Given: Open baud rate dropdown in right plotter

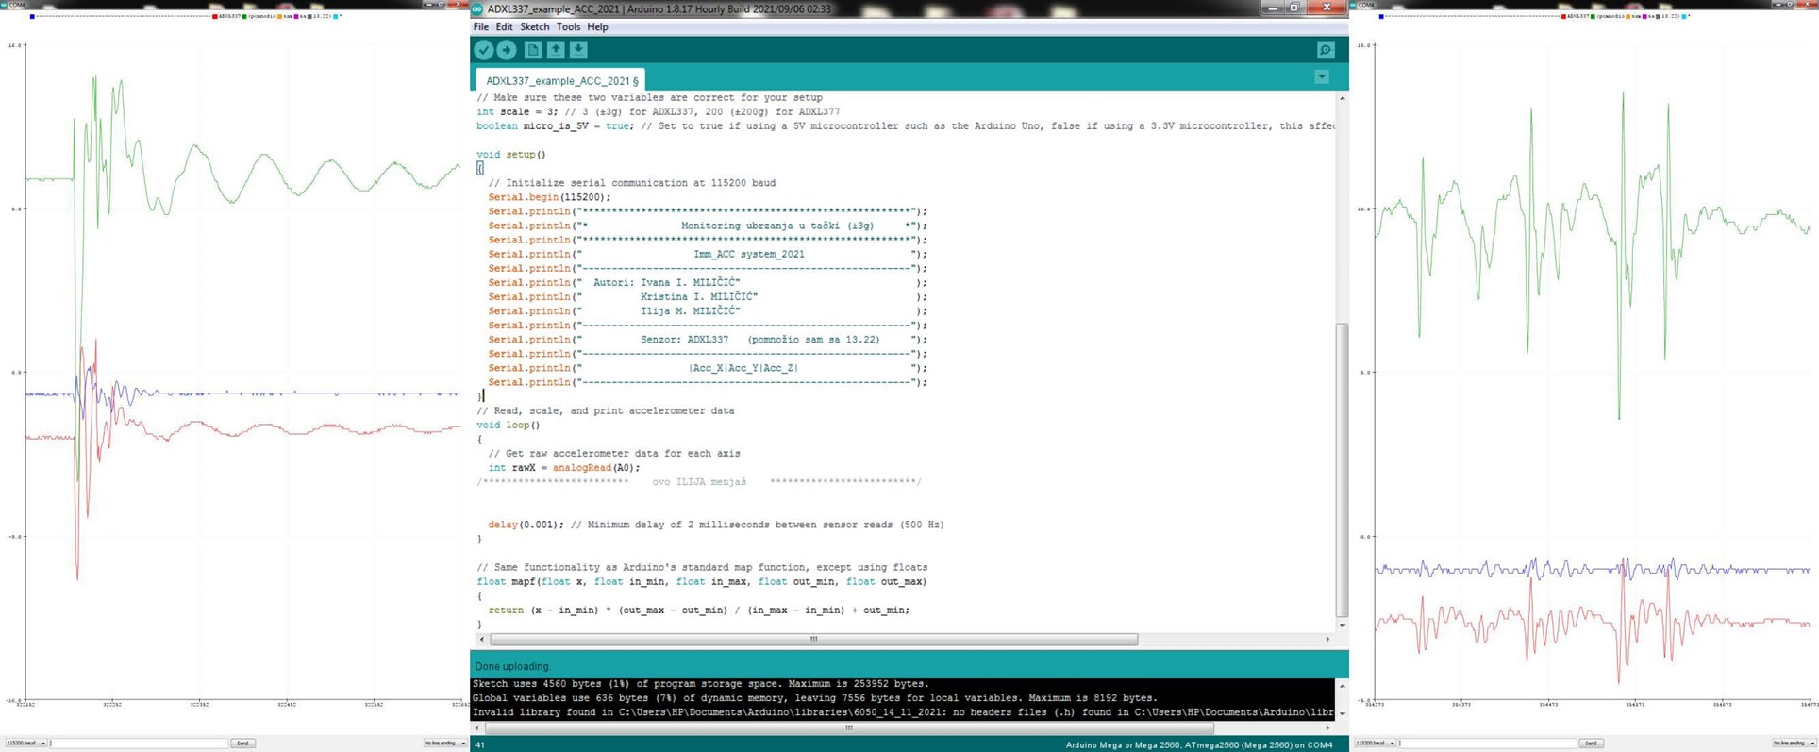Looking at the screenshot, I should tap(1376, 744).
